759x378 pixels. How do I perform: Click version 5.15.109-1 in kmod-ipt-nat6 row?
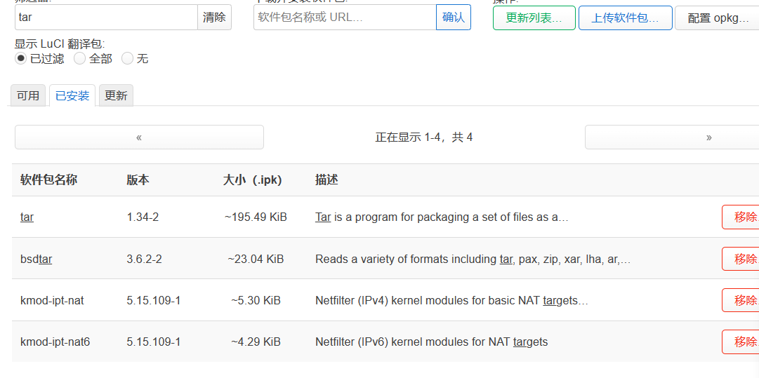[x=154, y=342]
